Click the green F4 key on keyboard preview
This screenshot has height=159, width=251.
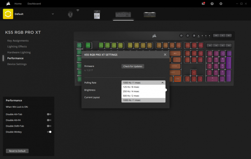[120, 45]
